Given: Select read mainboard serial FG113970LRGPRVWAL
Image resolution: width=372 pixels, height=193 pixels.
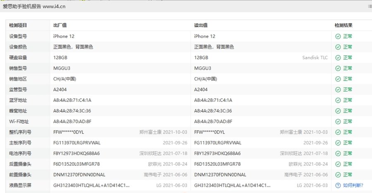Looking at the screenshot, I should click(x=217, y=143).
